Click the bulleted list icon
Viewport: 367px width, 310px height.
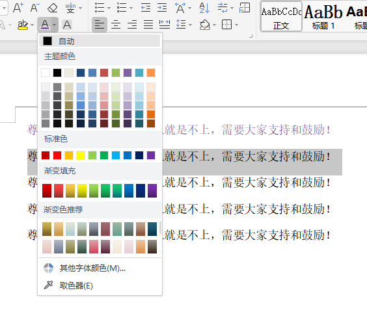[x=100, y=8]
